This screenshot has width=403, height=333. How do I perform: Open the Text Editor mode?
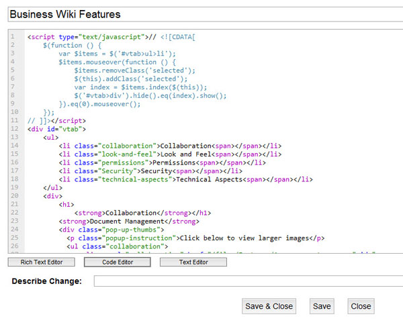pos(193,262)
